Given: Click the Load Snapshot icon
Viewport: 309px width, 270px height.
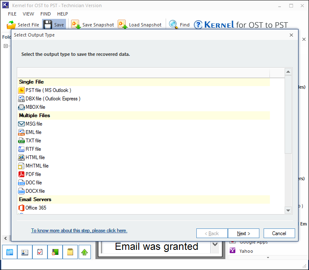Looking at the screenshot, I should coord(123,24).
